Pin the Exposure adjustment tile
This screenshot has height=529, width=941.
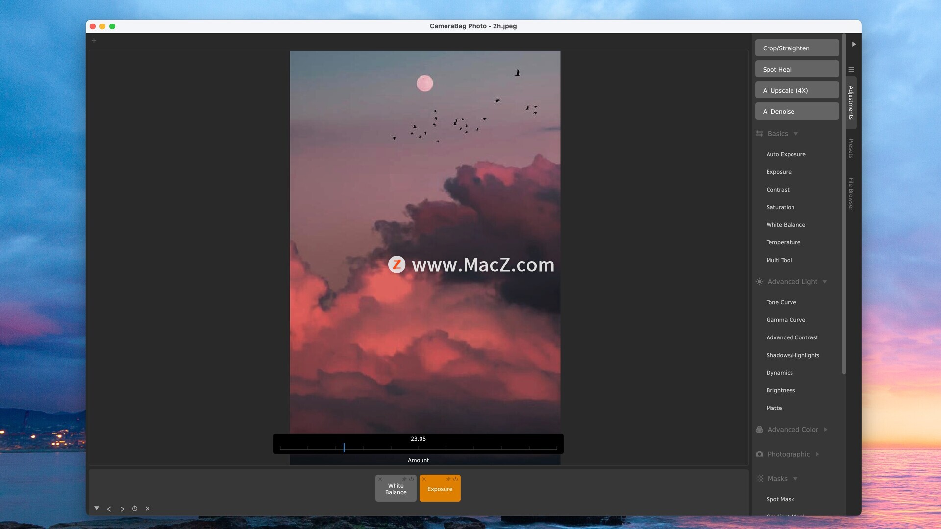tap(448, 479)
